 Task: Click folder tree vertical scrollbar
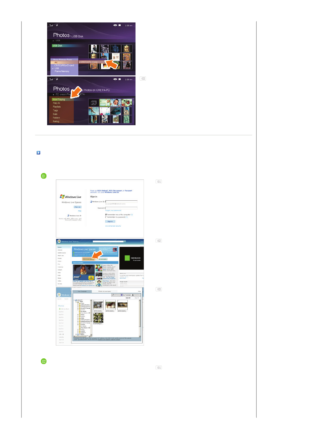(x=91, y=318)
